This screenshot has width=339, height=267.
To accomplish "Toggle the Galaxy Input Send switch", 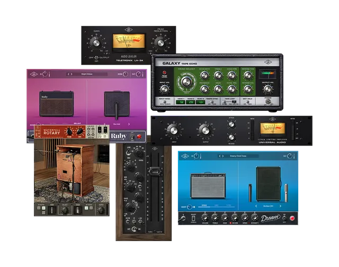I will click(165, 102).
